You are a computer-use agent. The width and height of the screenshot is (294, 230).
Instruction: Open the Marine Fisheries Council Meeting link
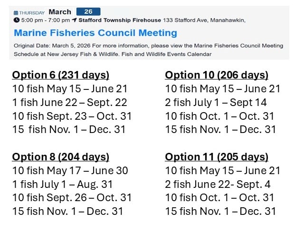coord(95,33)
